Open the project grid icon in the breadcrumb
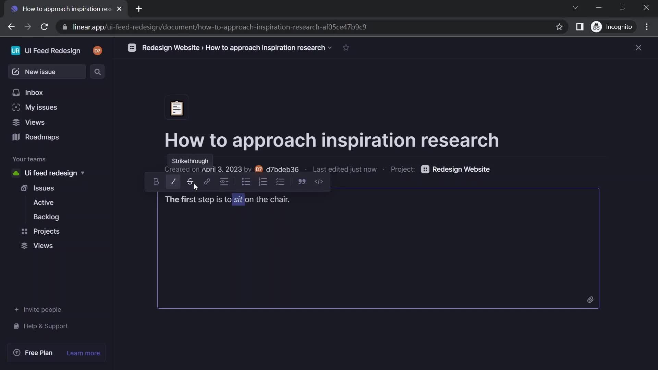 coord(132,48)
